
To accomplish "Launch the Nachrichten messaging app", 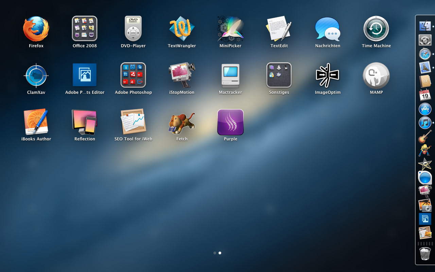I will [x=328, y=29].
